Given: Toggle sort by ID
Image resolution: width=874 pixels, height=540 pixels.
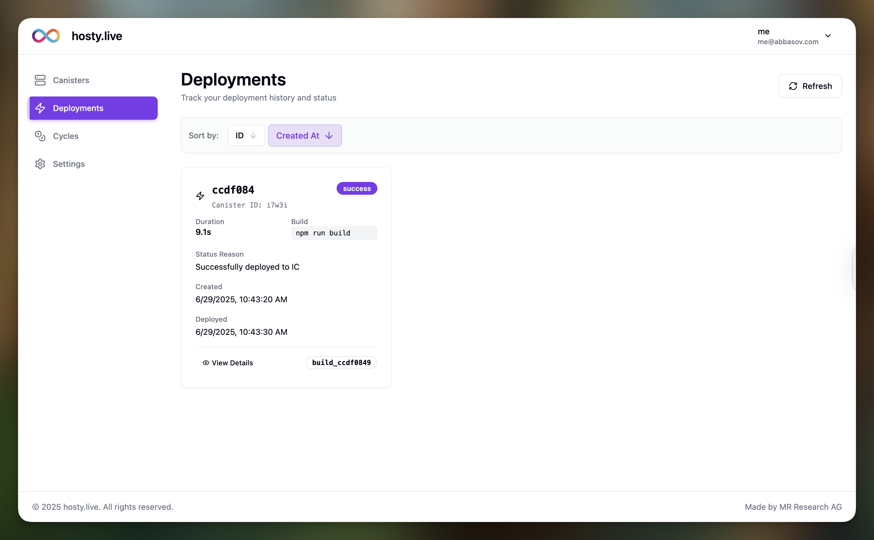Looking at the screenshot, I should tap(246, 136).
